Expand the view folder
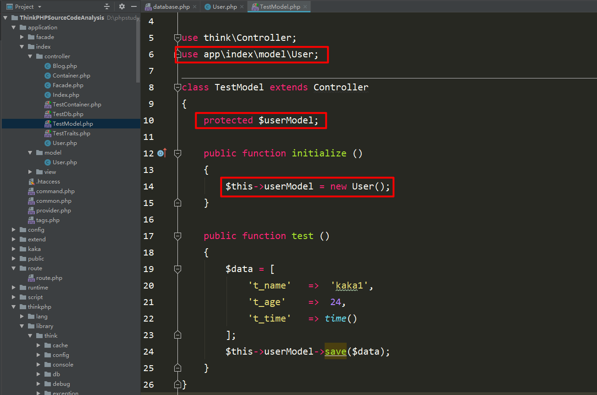The width and height of the screenshot is (597, 395). point(30,172)
